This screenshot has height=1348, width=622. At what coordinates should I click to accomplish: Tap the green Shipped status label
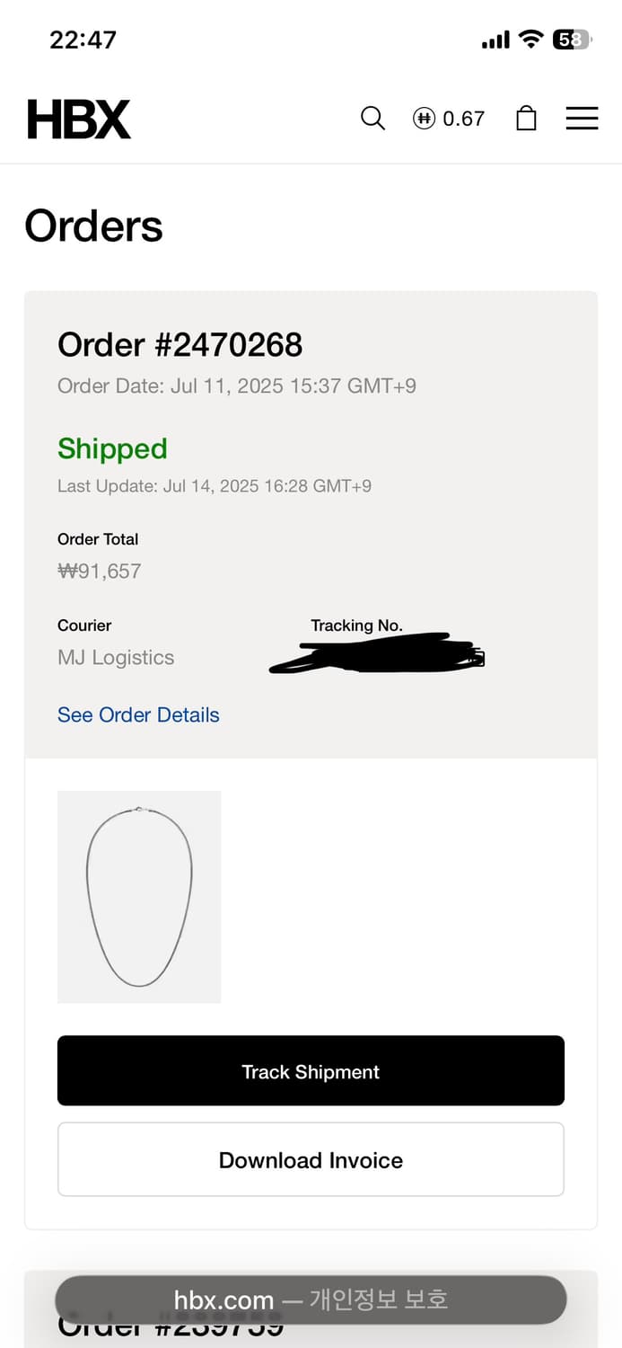(112, 448)
